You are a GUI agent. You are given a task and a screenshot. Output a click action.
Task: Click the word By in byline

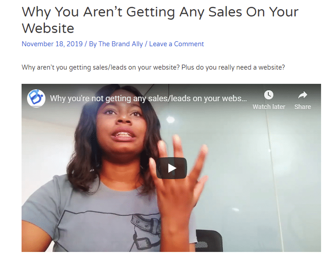93,44
